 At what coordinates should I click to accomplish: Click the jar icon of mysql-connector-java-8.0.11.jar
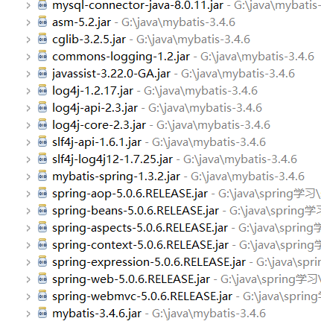[x=42, y=5]
